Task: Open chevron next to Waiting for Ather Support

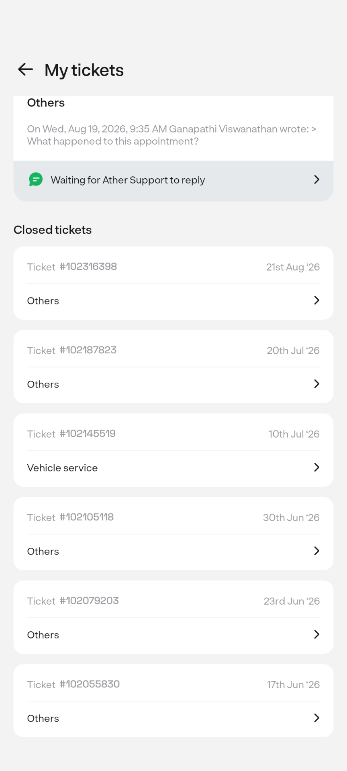Action: coord(316,179)
